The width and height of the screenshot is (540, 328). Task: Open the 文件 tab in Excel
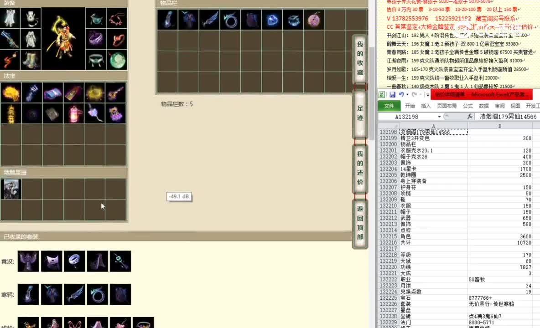389,106
